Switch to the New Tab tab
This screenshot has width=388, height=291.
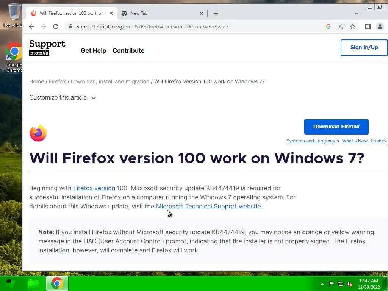[x=162, y=13]
